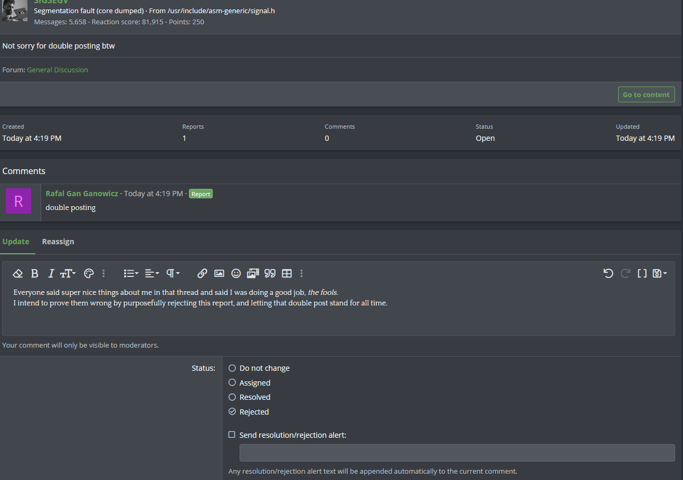
Task: Click the Status value Open
Action: pos(485,138)
